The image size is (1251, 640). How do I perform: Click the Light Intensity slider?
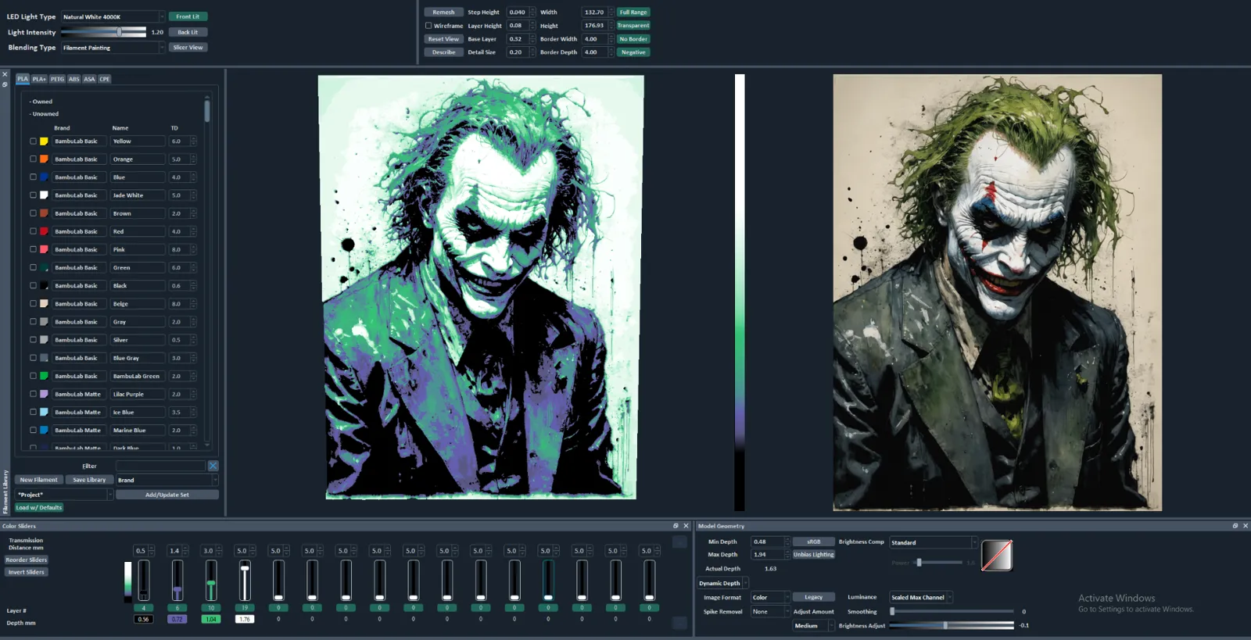click(x=104, y=32)
